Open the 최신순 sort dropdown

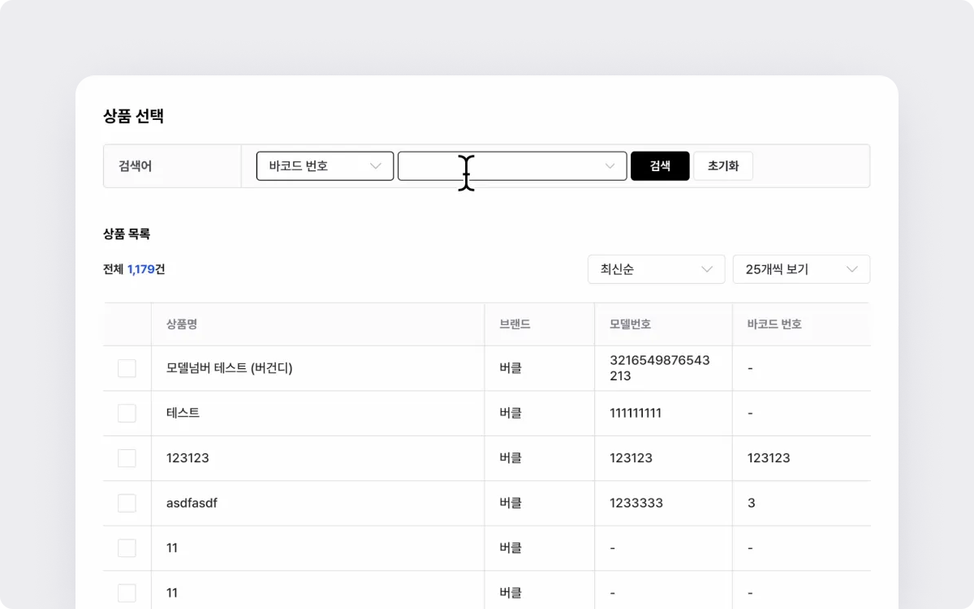point(656,269)
